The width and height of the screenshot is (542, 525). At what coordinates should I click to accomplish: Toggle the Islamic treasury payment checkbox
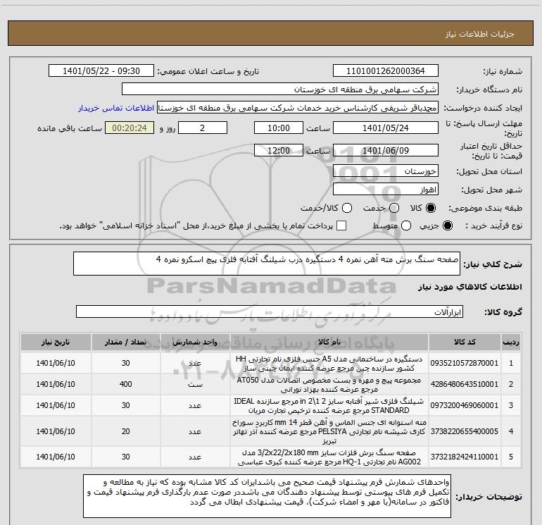(x=341, y=226)
